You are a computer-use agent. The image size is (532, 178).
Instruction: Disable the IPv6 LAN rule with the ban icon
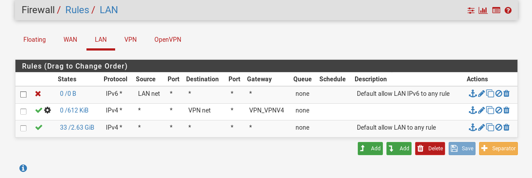click(x=498, y=94)
